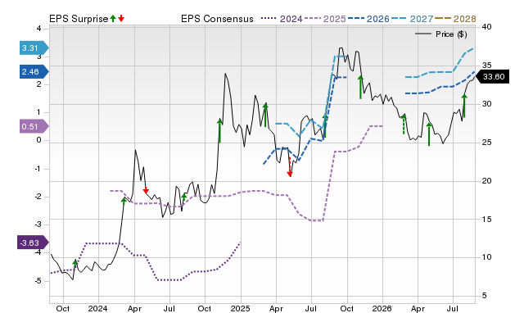Screen dimensions: 524x313
Task: Toggle the 2027 EPS consensus legend entry
Action: [412, 19]
